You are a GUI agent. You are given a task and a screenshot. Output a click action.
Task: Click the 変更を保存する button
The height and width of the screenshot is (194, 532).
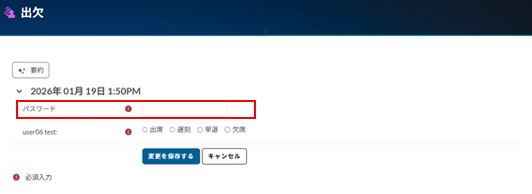coord(171,156)
